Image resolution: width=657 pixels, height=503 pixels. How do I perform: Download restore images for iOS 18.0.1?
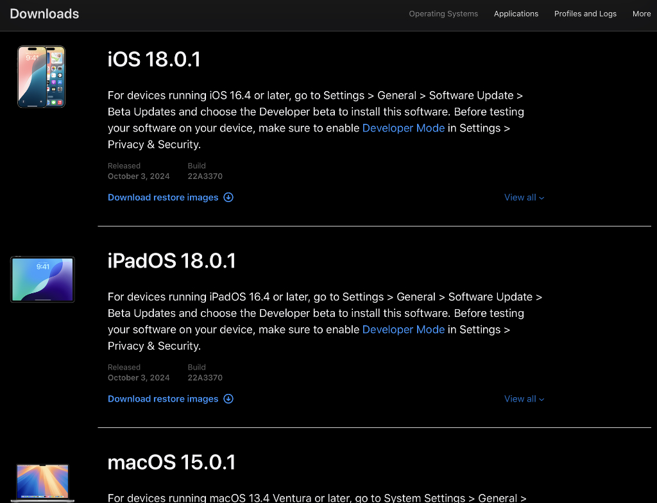click(x=162, y=198)
